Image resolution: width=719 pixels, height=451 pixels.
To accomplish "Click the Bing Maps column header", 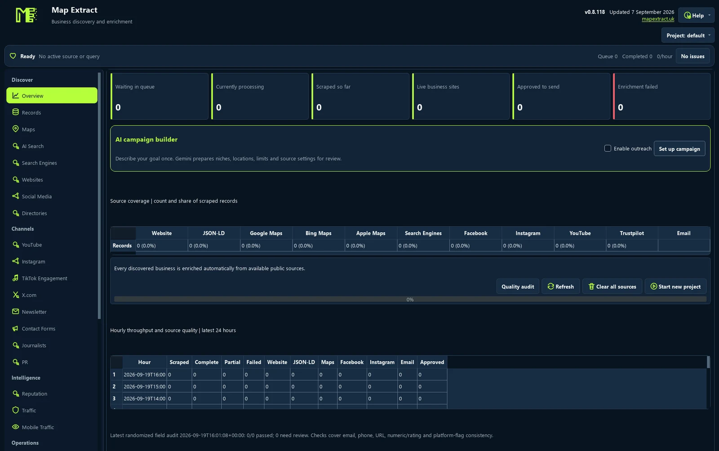I will coord(318,233).
